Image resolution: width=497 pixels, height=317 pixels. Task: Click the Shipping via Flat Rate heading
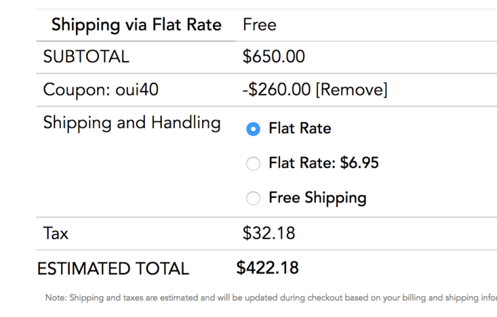point(136,26)
